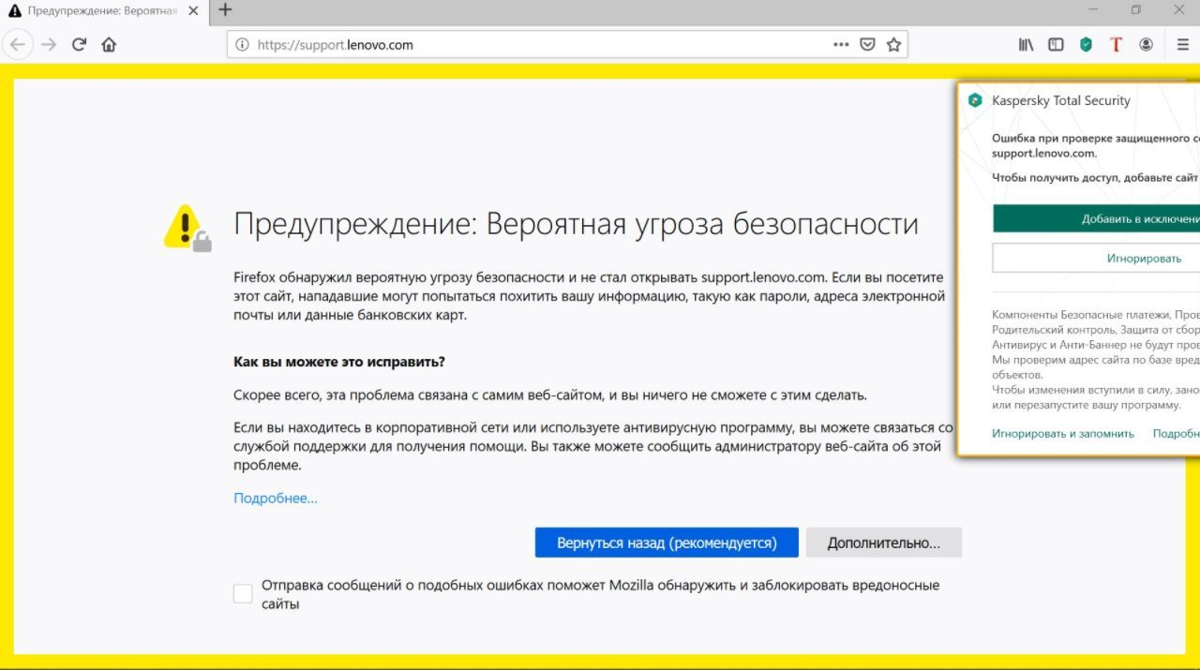Click 'Как вы можете это исправить?' subheading
This screenshot has height=670, width=1200.
(339, 362)
